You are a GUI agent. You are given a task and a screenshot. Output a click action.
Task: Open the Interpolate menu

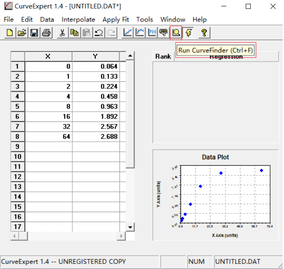pyautogui.click(x=78, y=19)
